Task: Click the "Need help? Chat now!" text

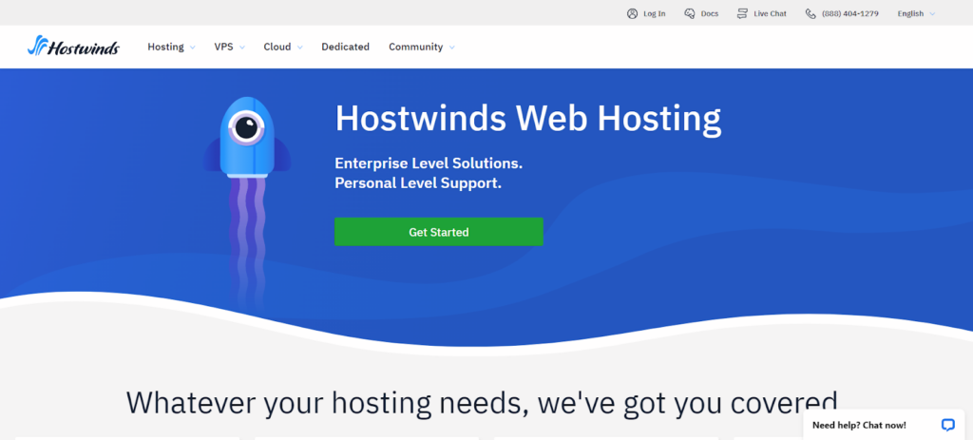Action: pos(859,425)
